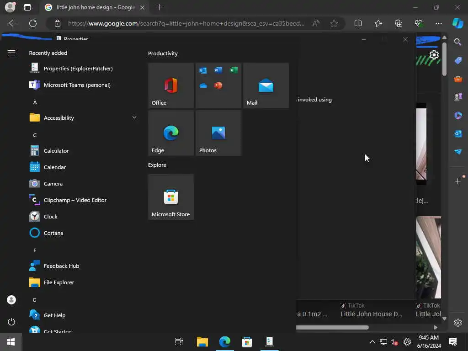Open the Photos tile
Image resolution: width=468 pixels, height=351 pixels.
point(218,133)
